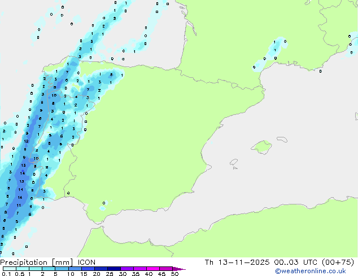This screenshot has height=276, width=358.
Task: Click the 'ICON' model name label
Action: click(x=86, y=262)
